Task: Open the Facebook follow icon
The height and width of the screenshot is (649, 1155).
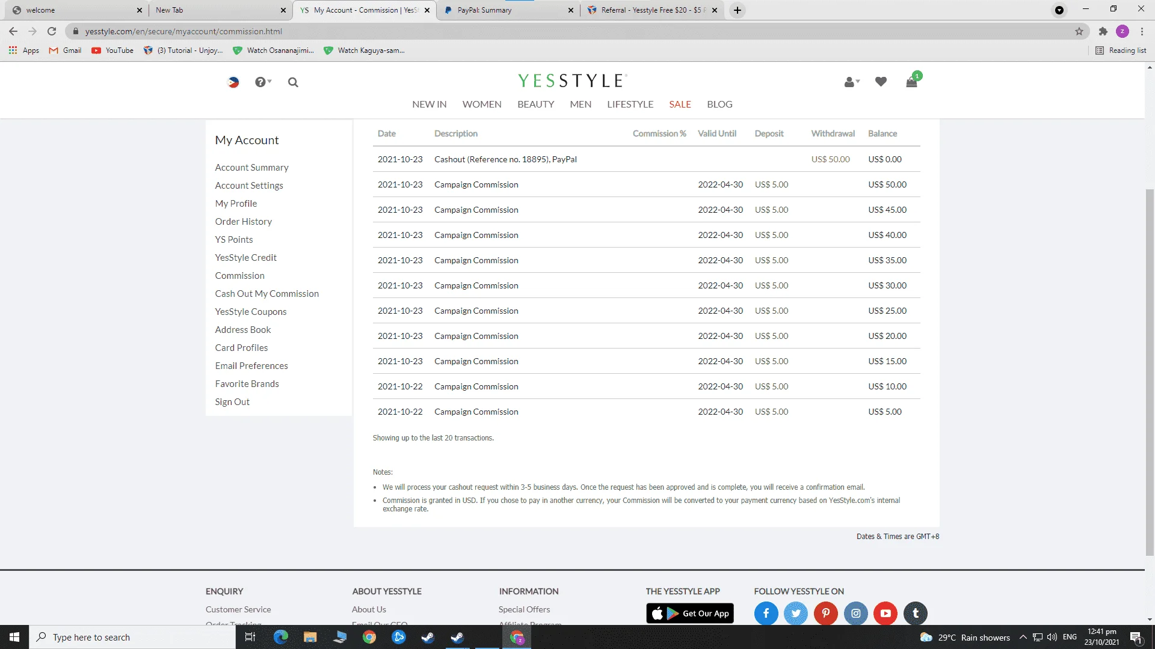Action: pyautogui.click(x=766, y=614)
